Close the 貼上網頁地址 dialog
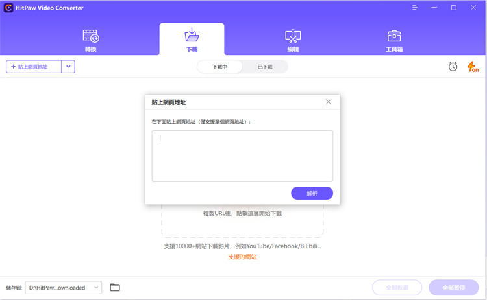487x300 pixels. (x=329, y=102)
